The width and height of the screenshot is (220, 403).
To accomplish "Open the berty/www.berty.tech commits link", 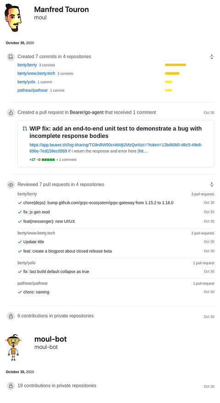I will tap(36, 74).
